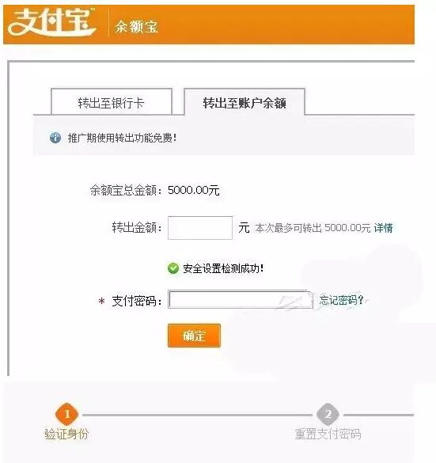Click the 忘记密码? link
The height and width of the screenshot is (463, 436).
pyautogui.click(x=341, y=300)
